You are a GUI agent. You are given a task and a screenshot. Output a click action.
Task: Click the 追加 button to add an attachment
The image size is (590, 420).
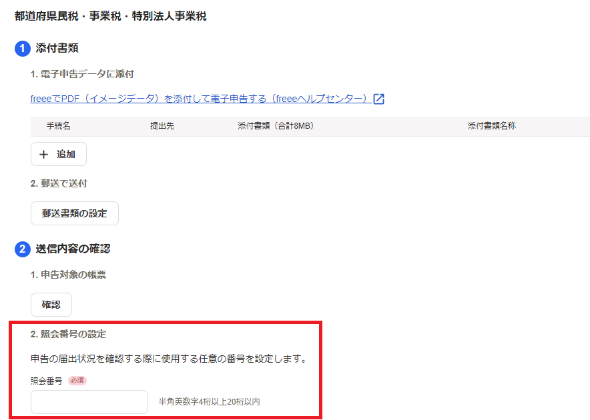point(59,154)
